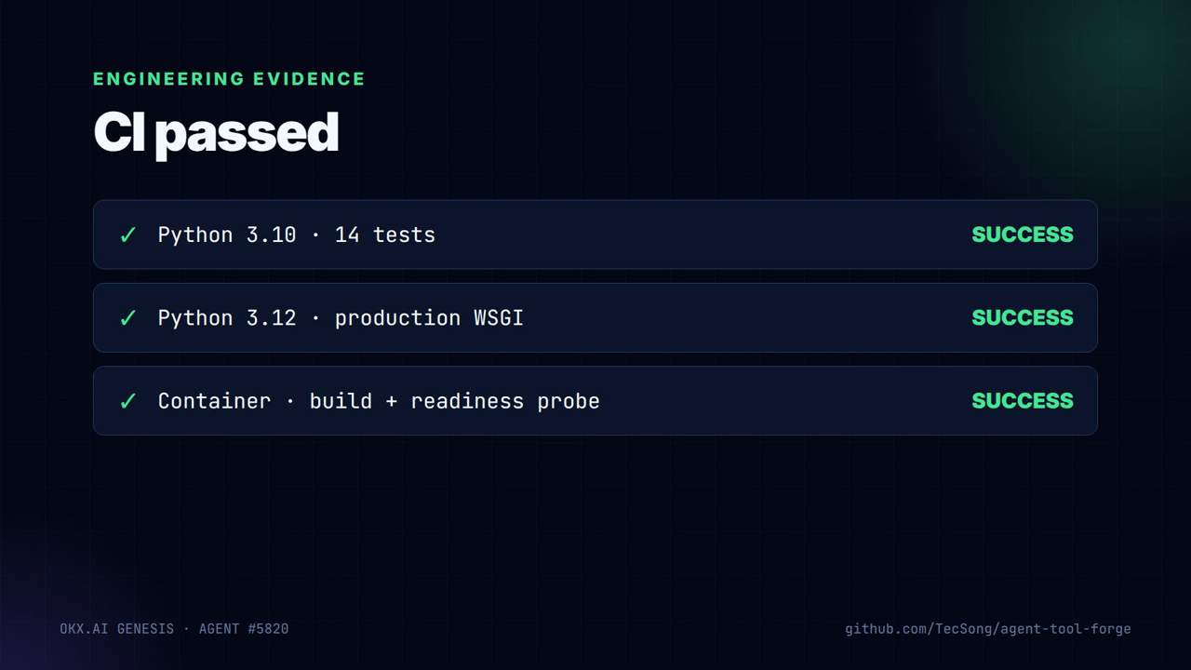Click the checkmark icon beside Python 3.12

[x=128, y=318]
